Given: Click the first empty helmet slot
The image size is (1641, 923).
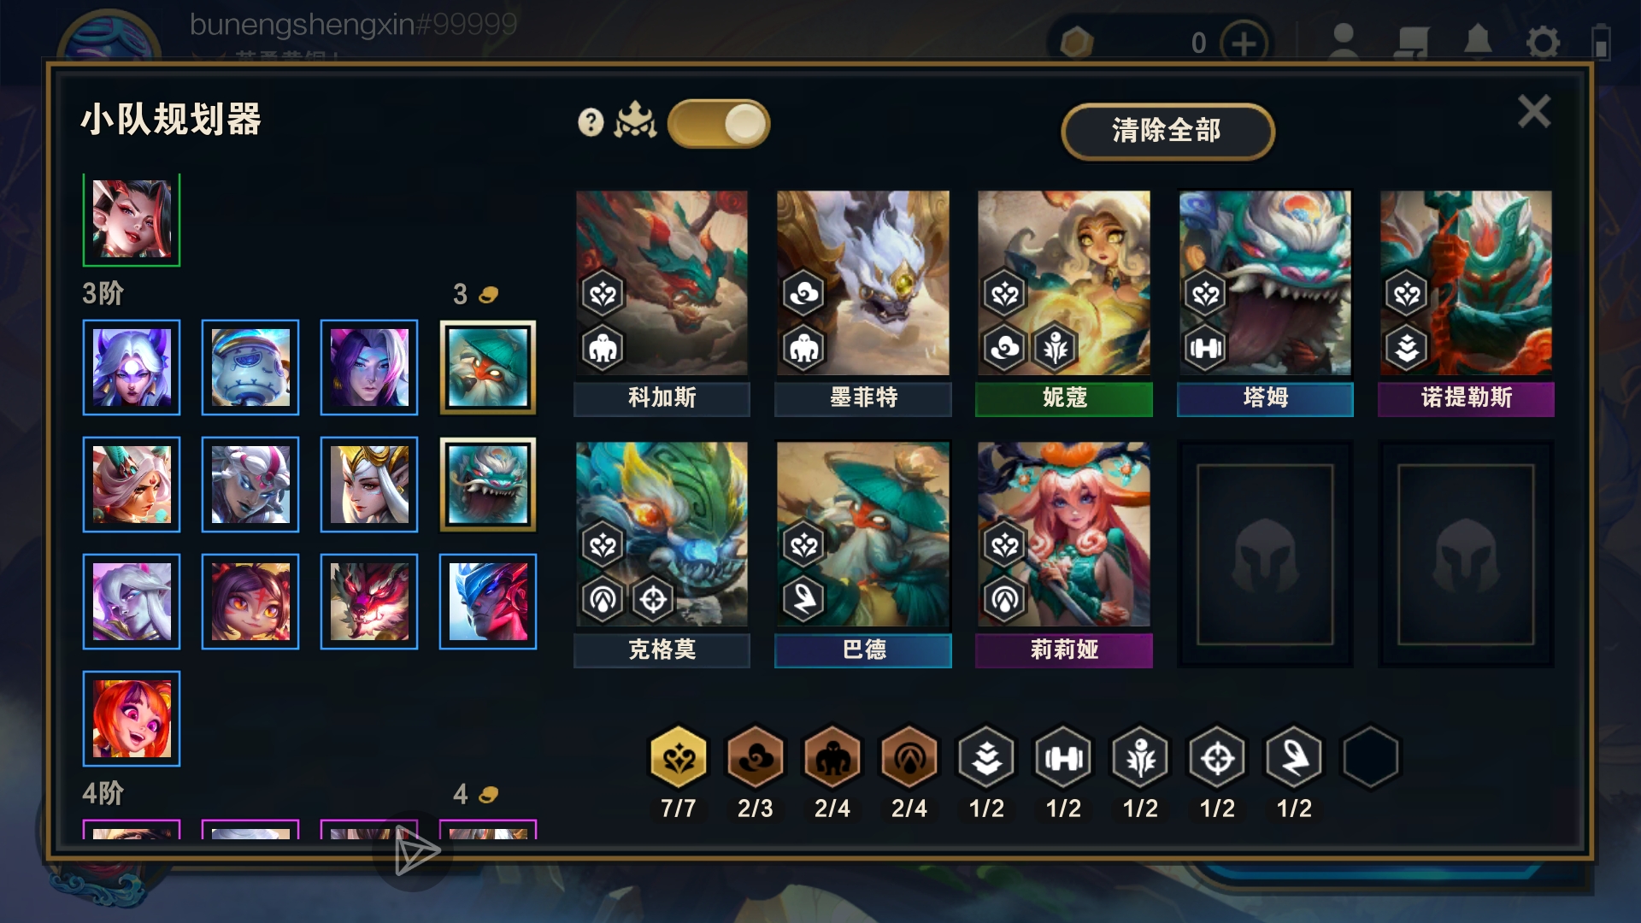Looking at the screenshot, I should pos(1265,555).
